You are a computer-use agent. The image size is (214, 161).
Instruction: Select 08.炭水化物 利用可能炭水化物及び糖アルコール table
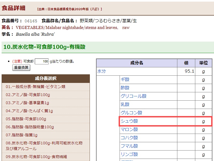pyautogui.click(x=44, y=146)
